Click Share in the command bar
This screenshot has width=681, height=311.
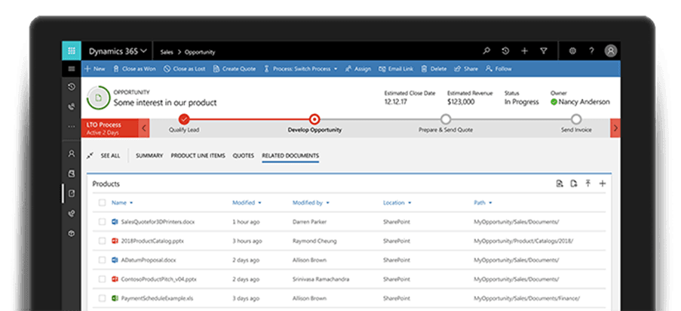click(465, 69)
